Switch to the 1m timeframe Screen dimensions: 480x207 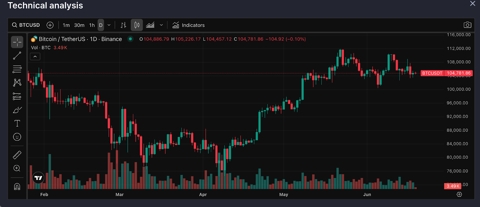point(66,25)
